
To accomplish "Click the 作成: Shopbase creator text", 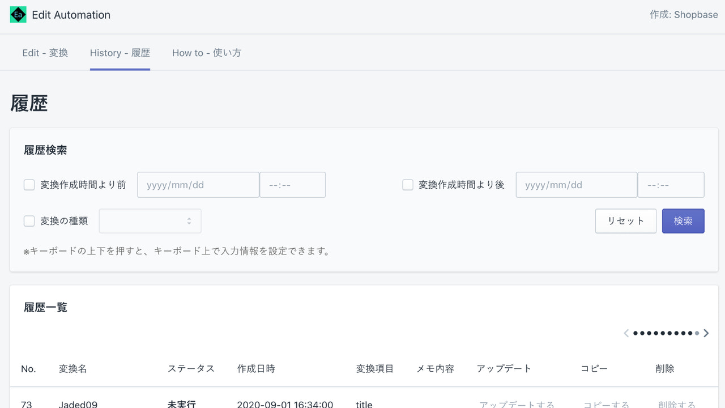I will 684,15.
